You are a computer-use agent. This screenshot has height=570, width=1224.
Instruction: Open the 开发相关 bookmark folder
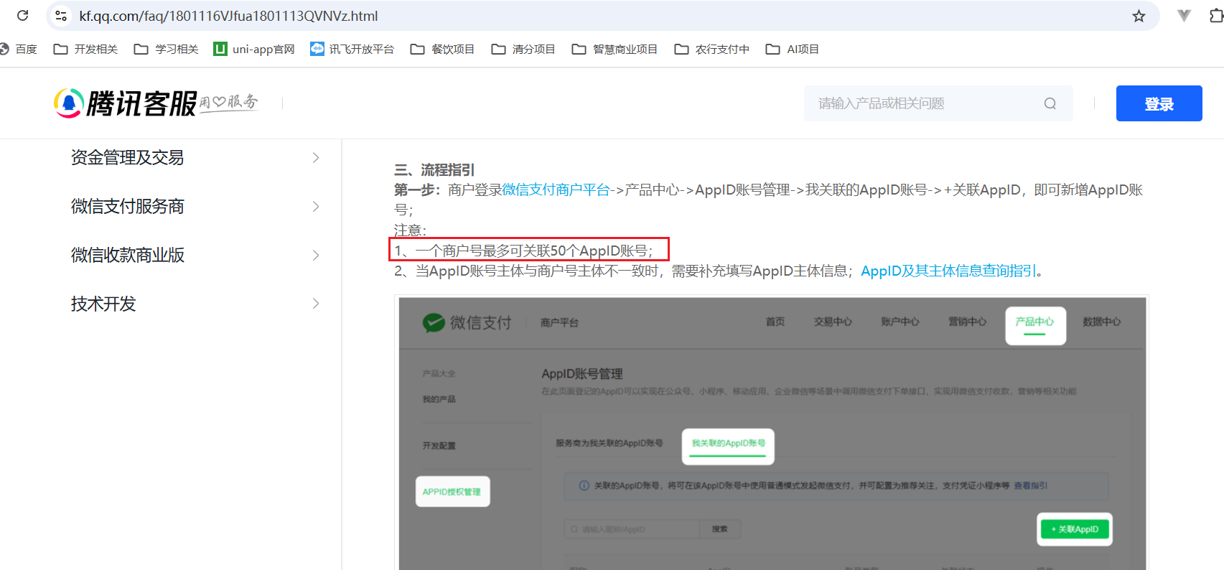(85, 49)
